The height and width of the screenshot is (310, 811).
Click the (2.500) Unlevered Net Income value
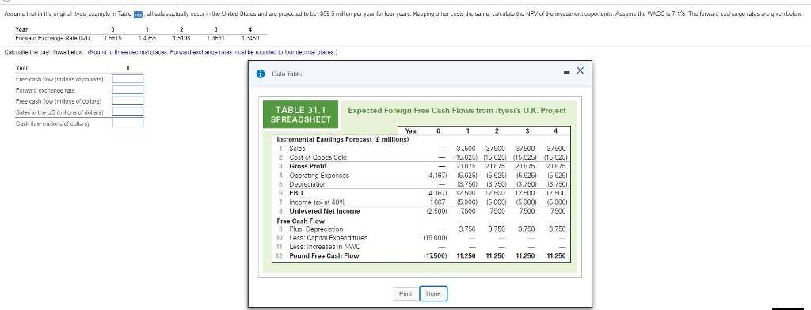coord(436,211)
